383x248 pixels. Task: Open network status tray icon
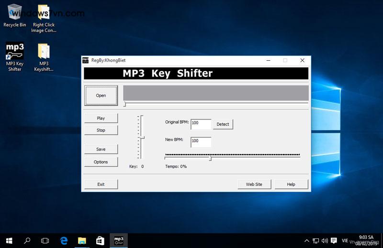(x=315, y=241)
